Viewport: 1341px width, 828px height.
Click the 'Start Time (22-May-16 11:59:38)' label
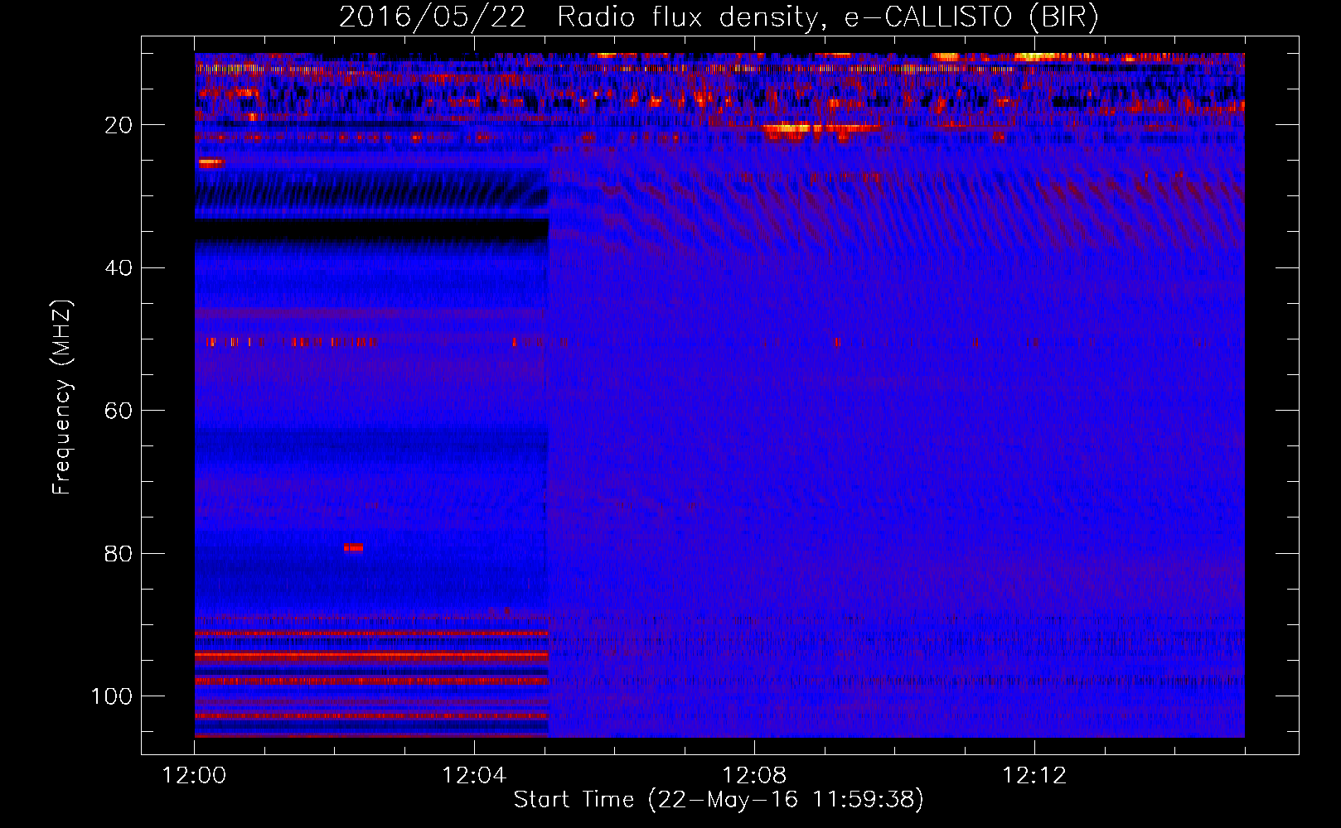(719, 800)
